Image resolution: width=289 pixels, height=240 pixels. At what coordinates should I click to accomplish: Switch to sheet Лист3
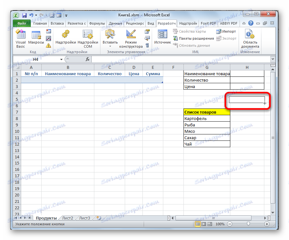point(85,218)
